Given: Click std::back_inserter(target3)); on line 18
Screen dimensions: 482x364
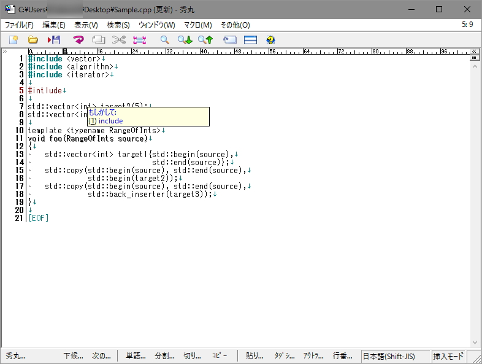Looking at the screenshot, I should (150, 194).
